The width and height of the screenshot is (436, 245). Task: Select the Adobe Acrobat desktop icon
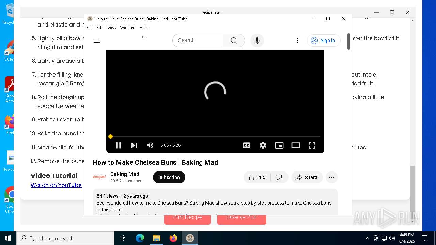[10, 90]
